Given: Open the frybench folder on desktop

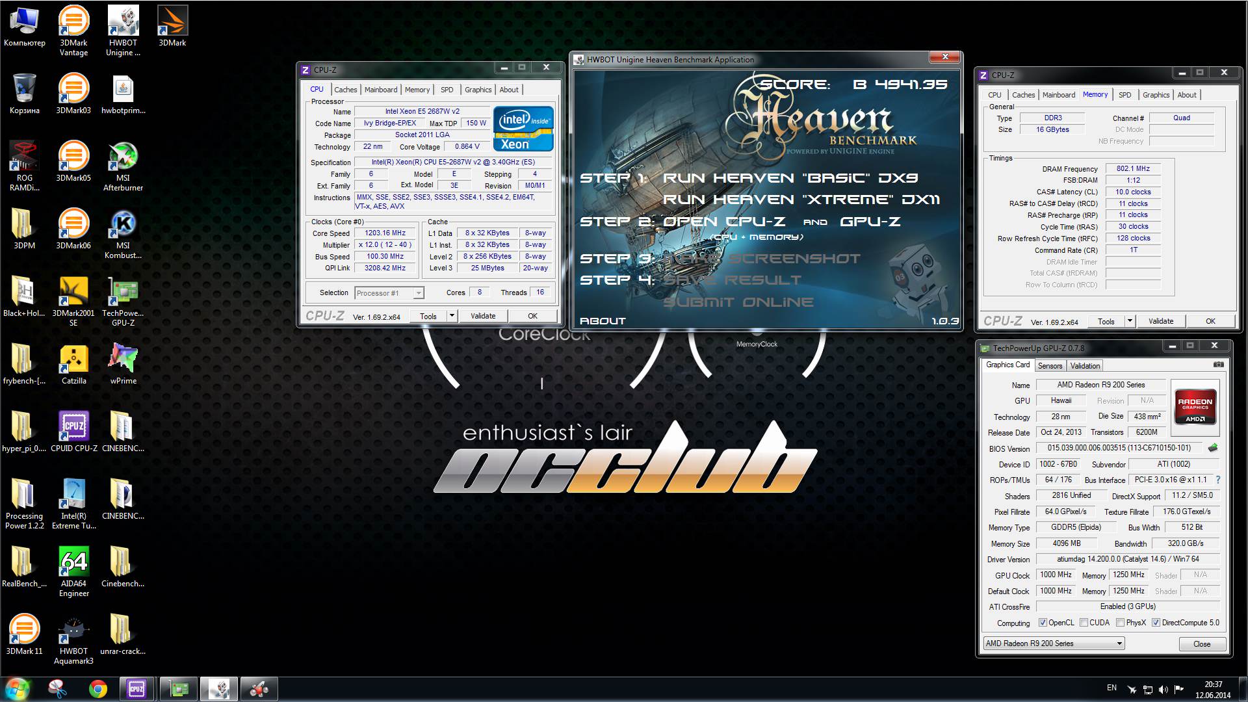Looking at the screenshot, I should (25, 364).
